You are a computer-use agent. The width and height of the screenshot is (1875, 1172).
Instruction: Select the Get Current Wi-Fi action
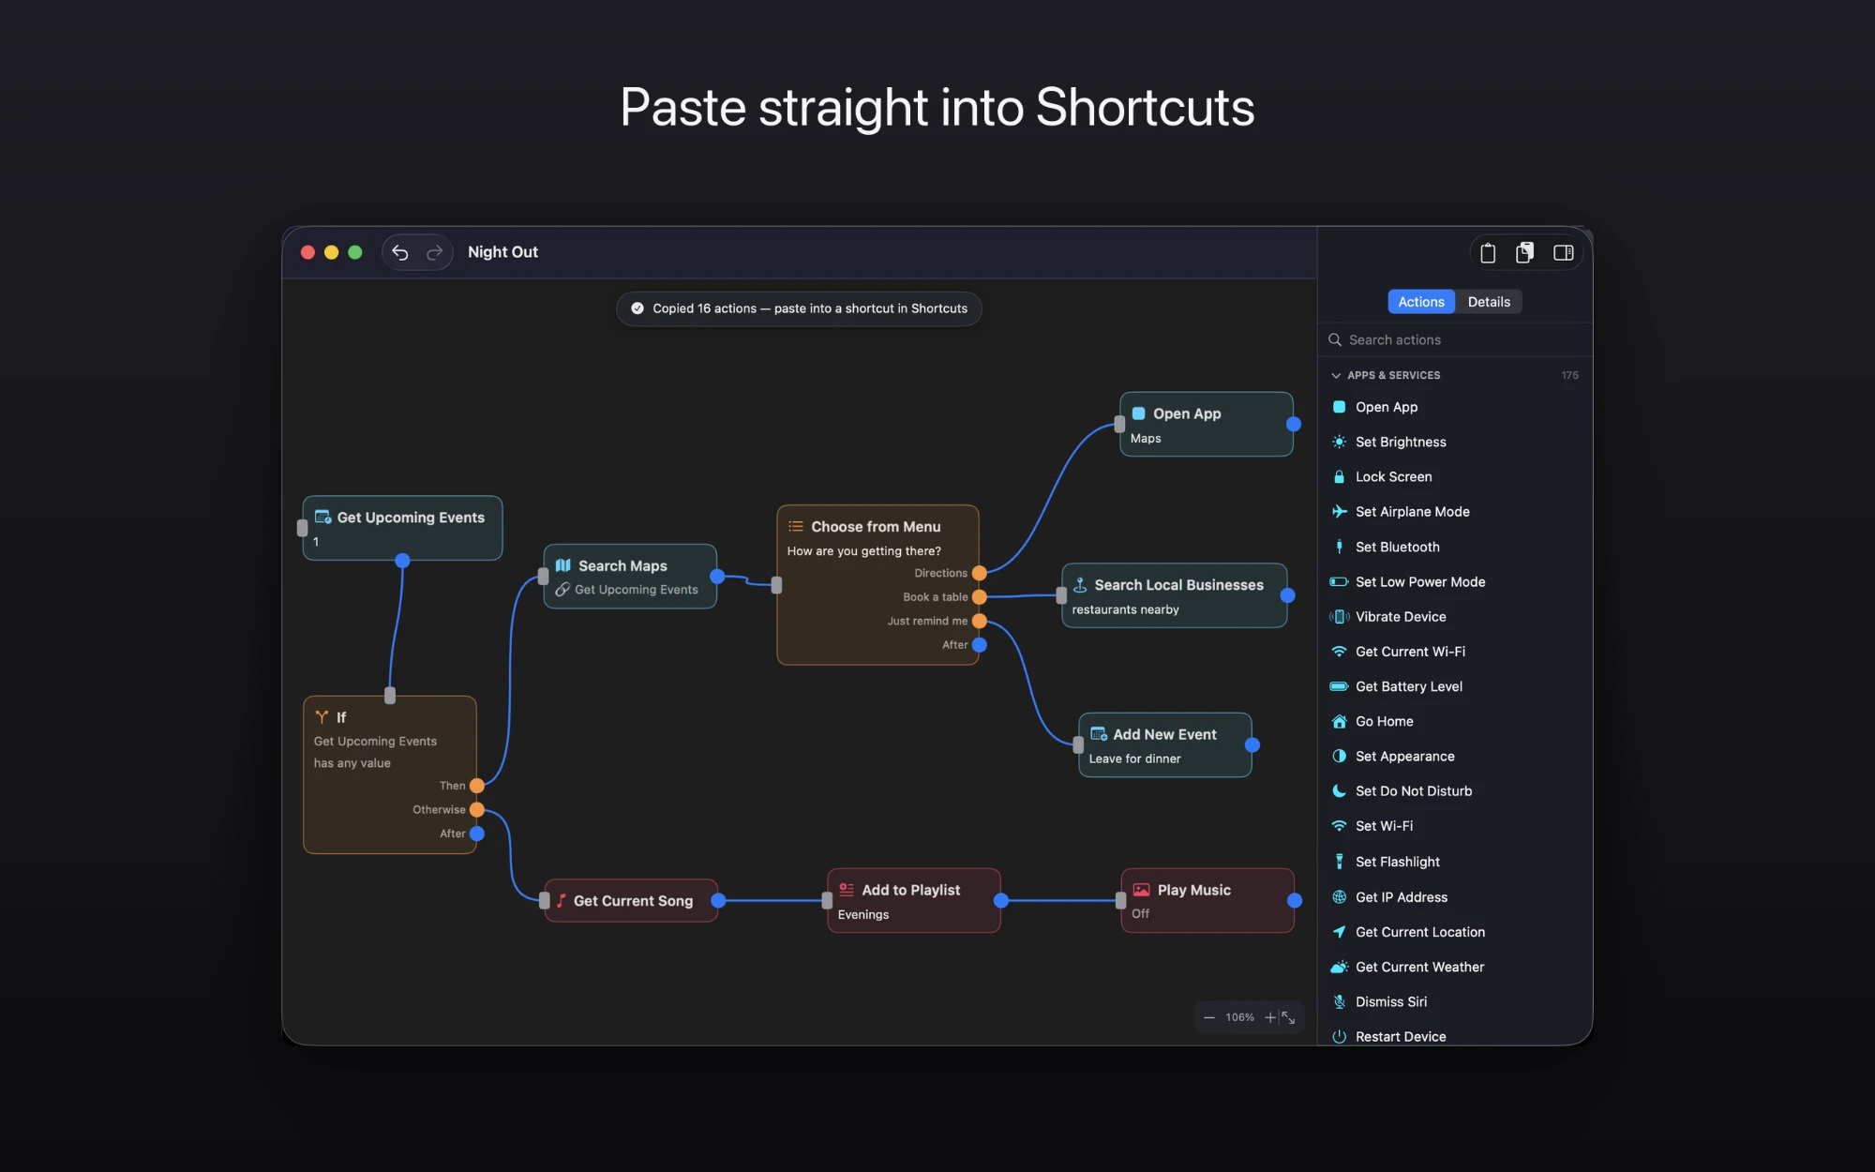[1455, 652]
